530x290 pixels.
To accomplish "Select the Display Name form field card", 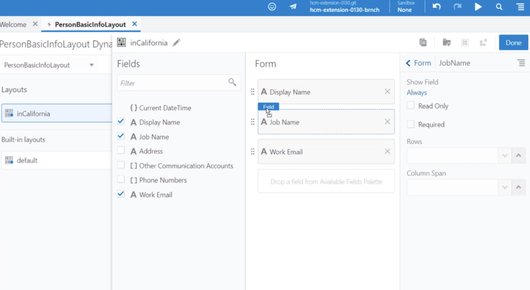I will [x=326, y=92].
